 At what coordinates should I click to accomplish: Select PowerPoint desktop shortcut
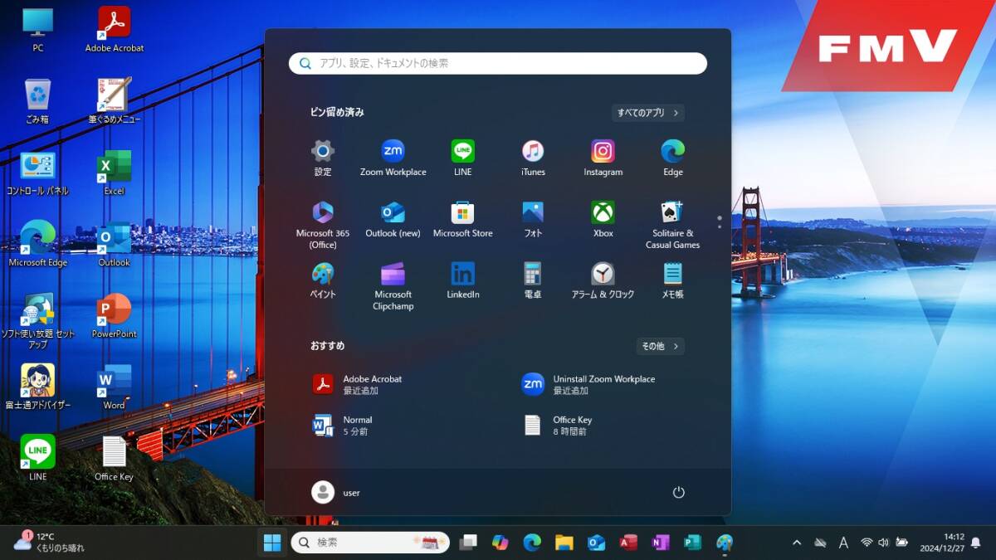pos(115,315)
